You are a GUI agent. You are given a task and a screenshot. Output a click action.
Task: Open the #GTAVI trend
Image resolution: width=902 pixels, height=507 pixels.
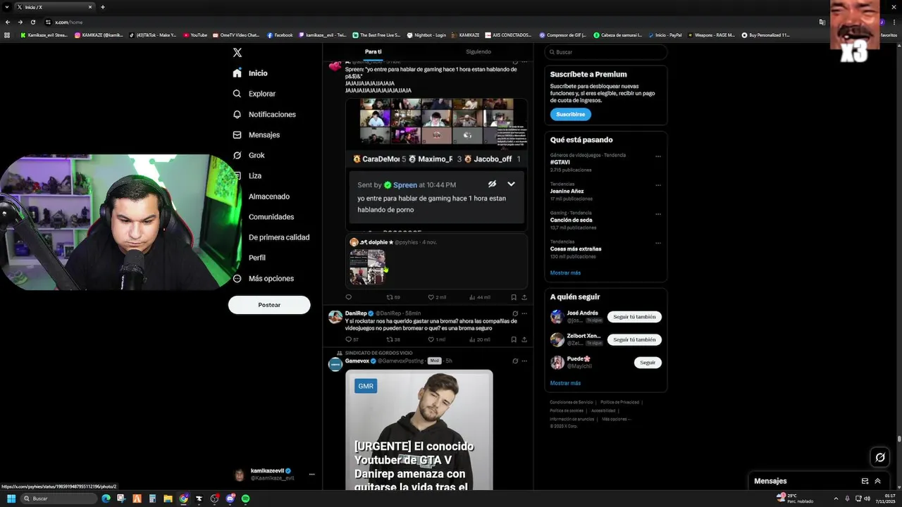pyautogui.click(x=560, y=162)
